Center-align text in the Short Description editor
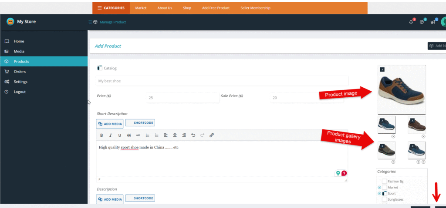The width and height of the screenshot is (446, 208). [x=175, y=135]
